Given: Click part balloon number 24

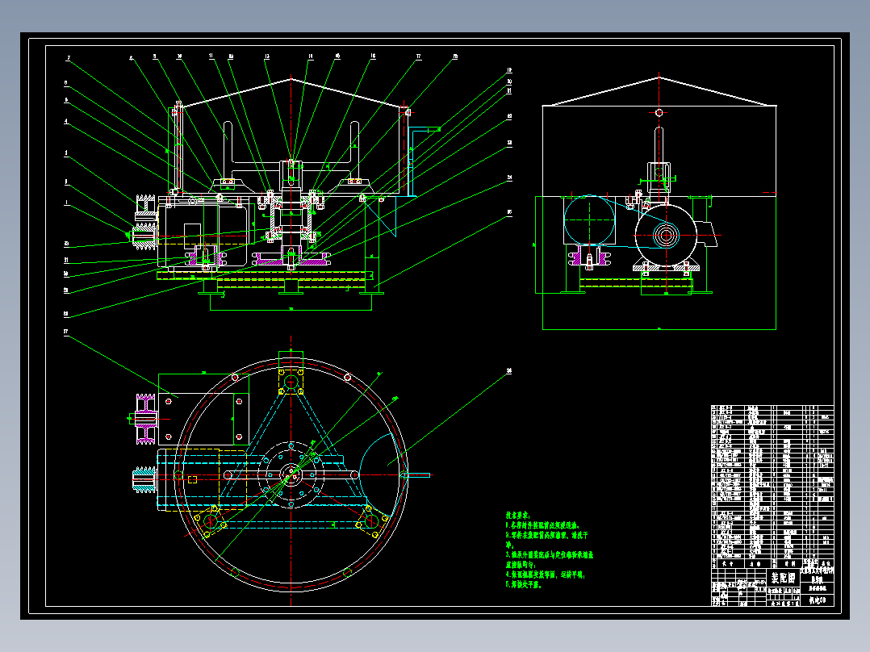Looking at the screenshot, I should point(508,178).
